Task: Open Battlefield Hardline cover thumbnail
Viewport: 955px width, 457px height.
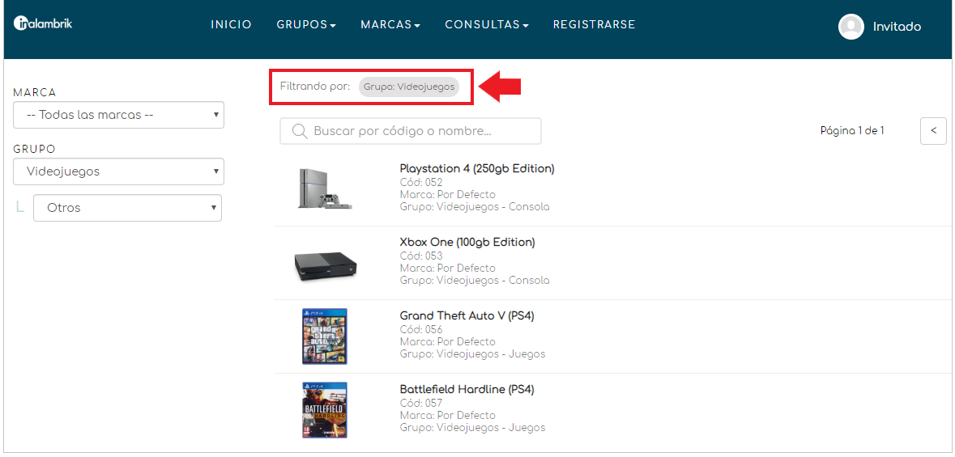Action: coord(325,410)
